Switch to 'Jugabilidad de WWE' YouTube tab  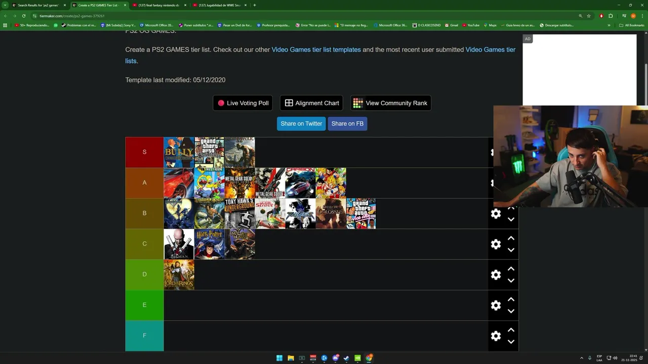[220, 5]
